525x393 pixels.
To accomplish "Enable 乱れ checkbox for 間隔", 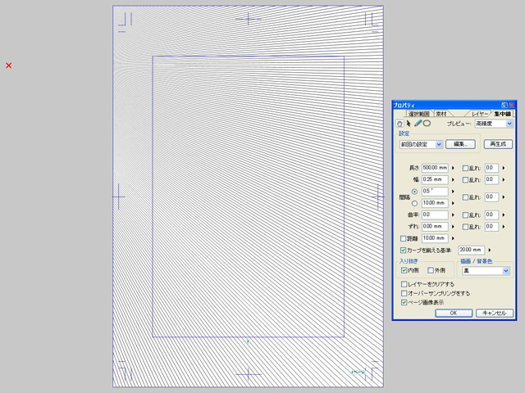I will (465, 197).
